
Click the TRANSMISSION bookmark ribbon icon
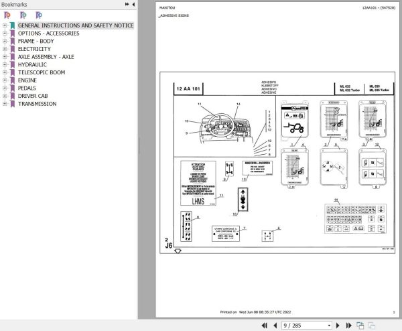12,104
